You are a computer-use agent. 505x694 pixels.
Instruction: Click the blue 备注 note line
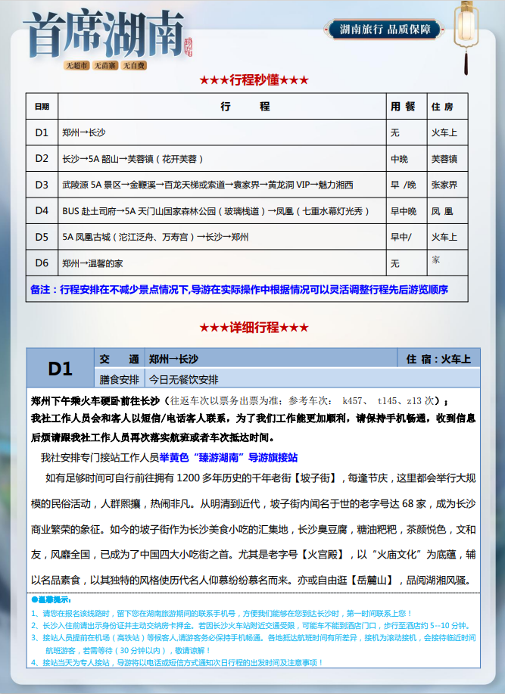click(239, 289)
